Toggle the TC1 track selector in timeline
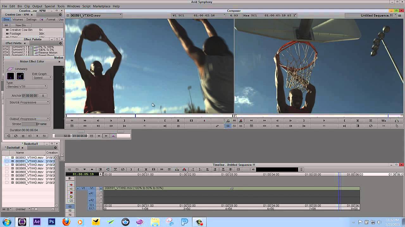The image size is (405, 227). [x=92, y=205]
